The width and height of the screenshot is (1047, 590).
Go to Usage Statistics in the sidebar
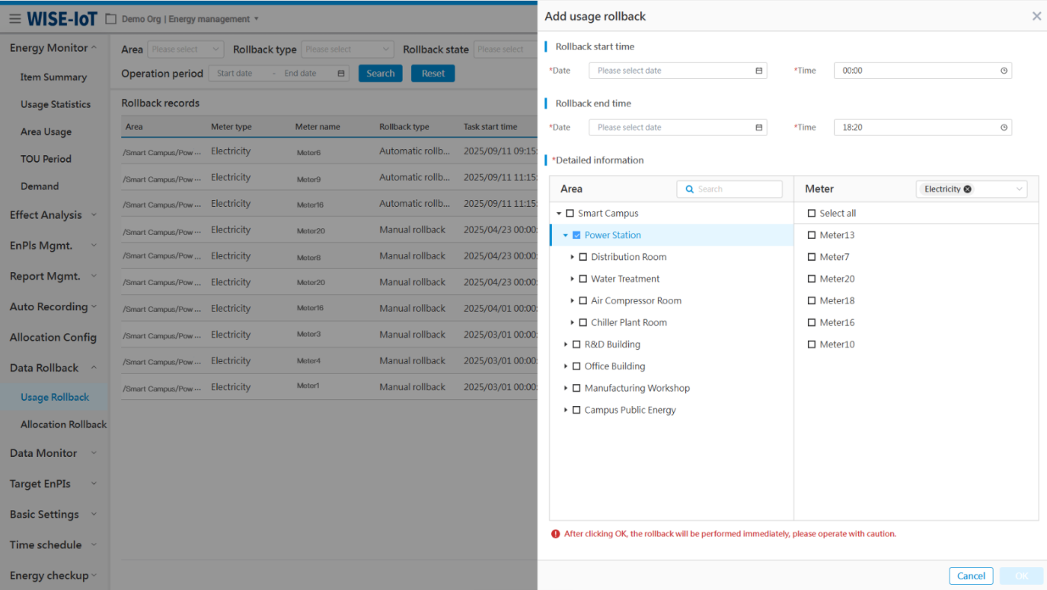tap(55, 104)
